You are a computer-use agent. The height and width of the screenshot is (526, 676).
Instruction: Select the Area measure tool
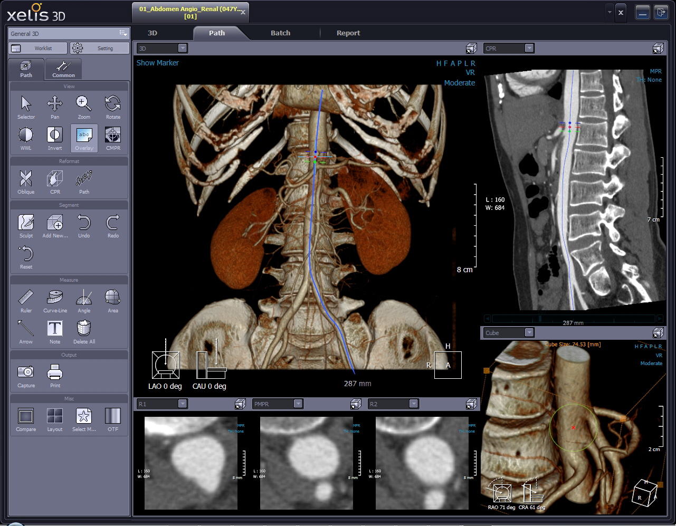[x=113, y=301]
